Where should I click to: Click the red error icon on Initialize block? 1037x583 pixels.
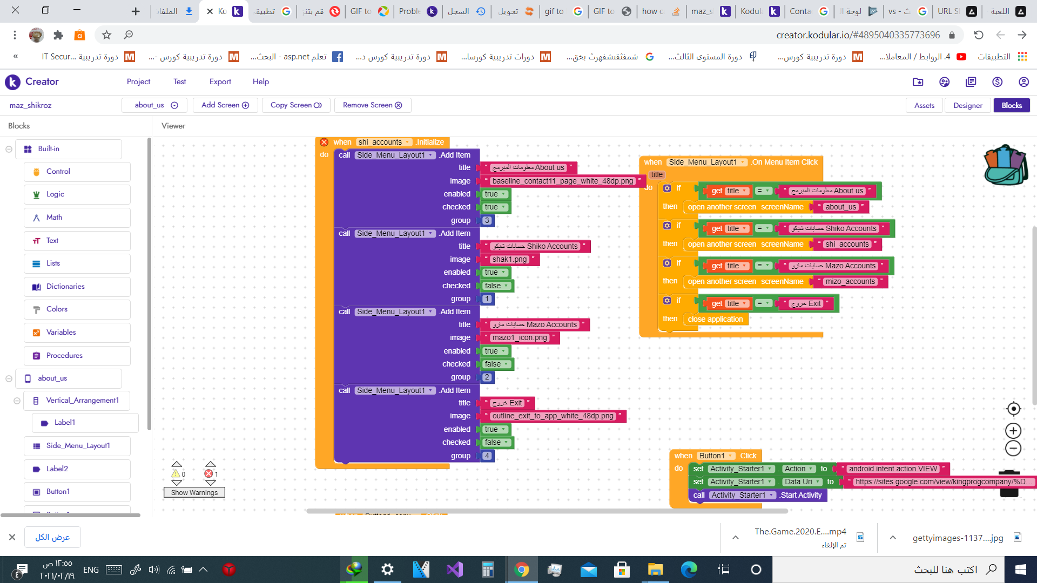(x=324, y=143)
